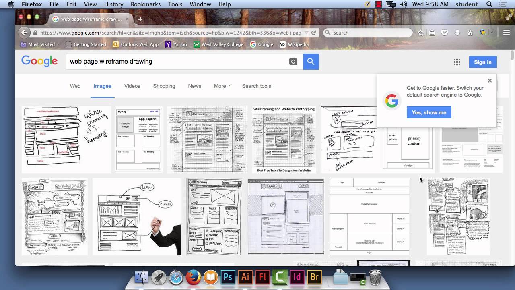Screen dimensions: 515x290
Task: Open Safari from the Dock
Action: (x=176, y=278)
